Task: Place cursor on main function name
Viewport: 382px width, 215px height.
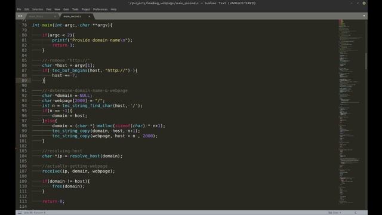Action: (x=47, y=25)
